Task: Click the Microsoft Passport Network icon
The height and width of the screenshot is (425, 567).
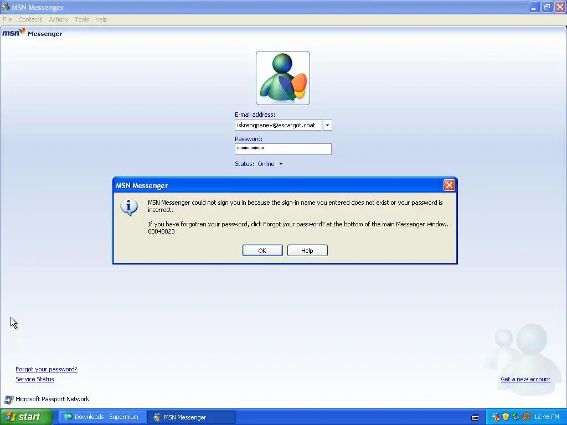Action: click(9, 400)
